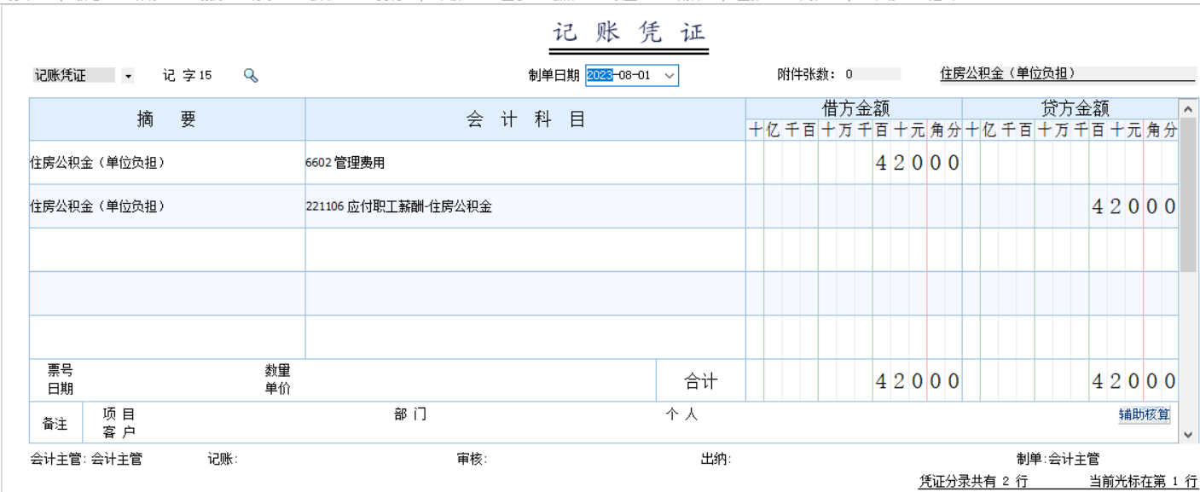Open the 辅助核算 link

[1145, 415]
